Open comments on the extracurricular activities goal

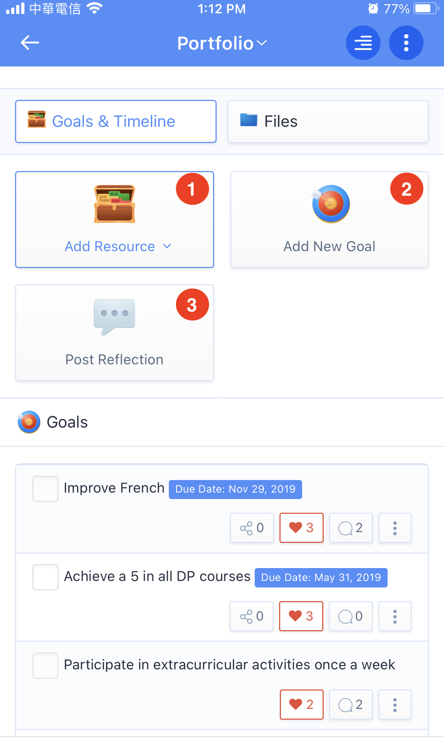point(351,705)
